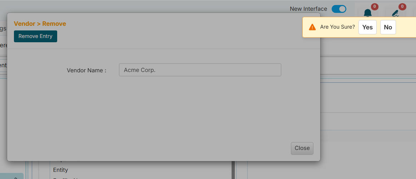
Task: Close the Vendor Remove dialog
Action: tap(302, 148)
